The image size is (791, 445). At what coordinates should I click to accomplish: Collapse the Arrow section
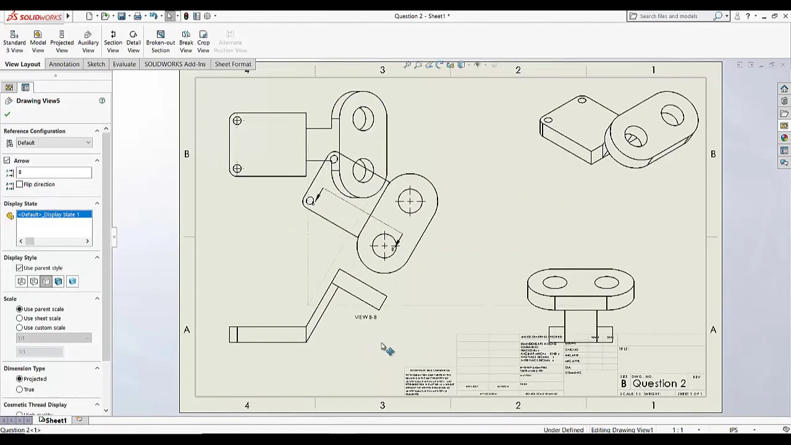pos(97,161)
